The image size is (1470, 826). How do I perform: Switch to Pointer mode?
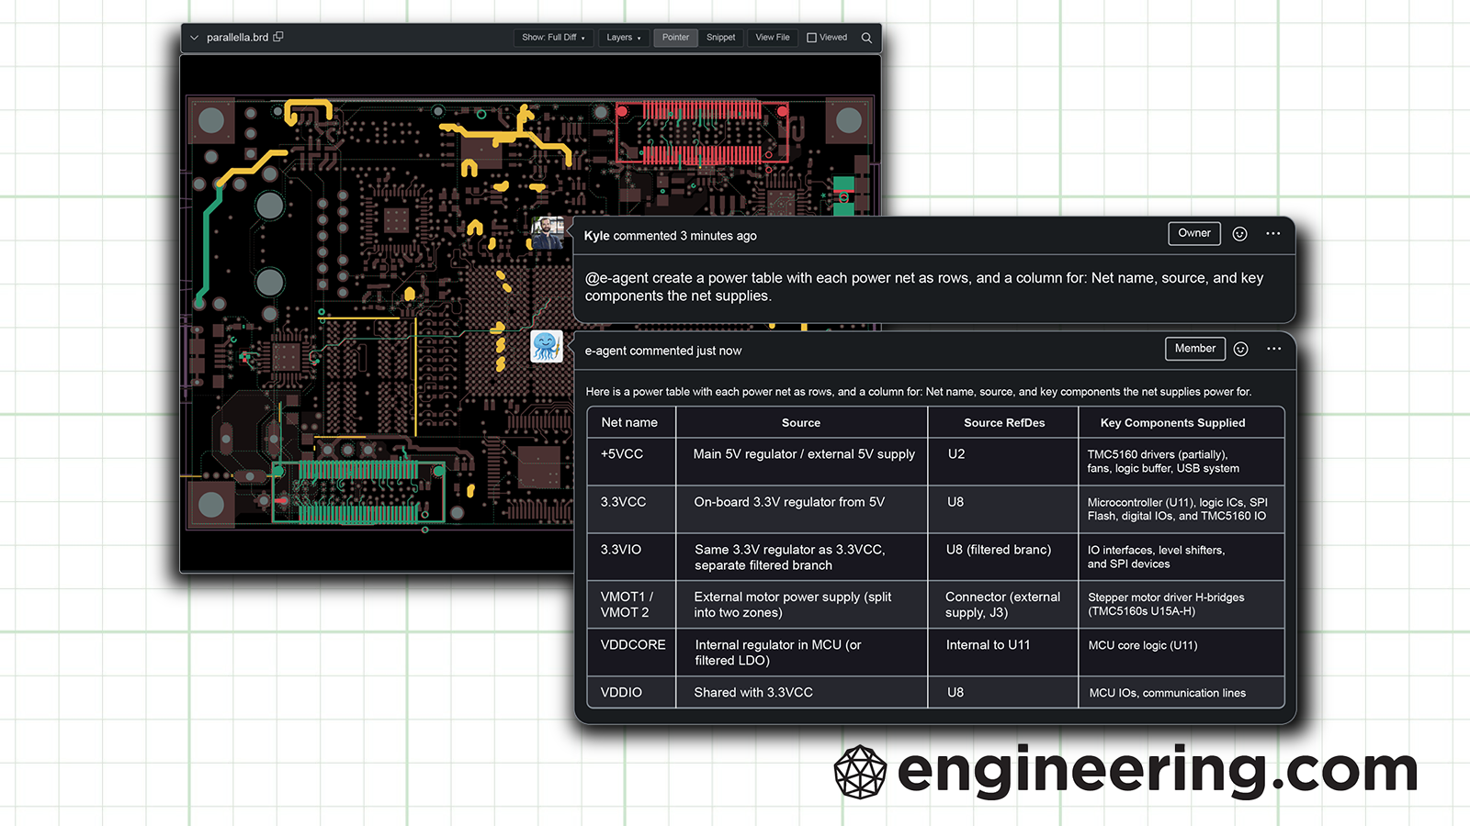click(x=675, y=38)
